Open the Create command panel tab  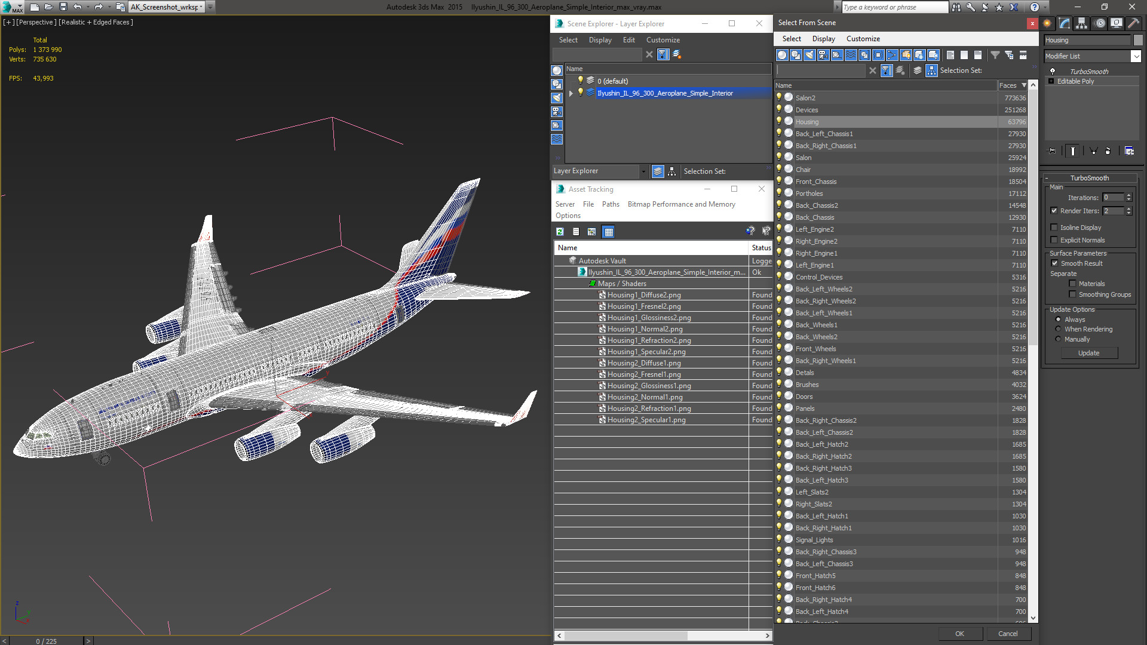[1047, 23]
